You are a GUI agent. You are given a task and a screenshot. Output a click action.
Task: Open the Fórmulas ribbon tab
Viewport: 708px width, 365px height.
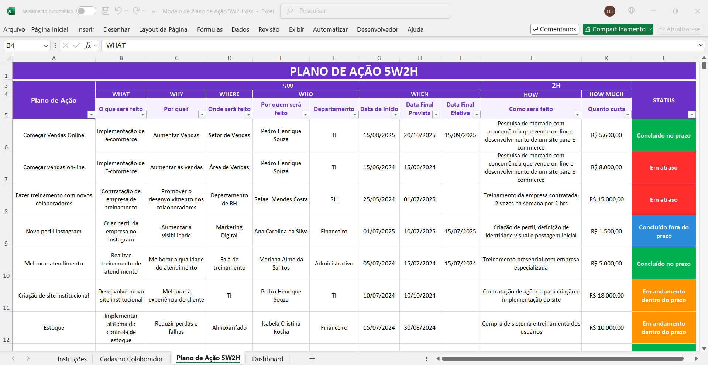pos(210,29)
